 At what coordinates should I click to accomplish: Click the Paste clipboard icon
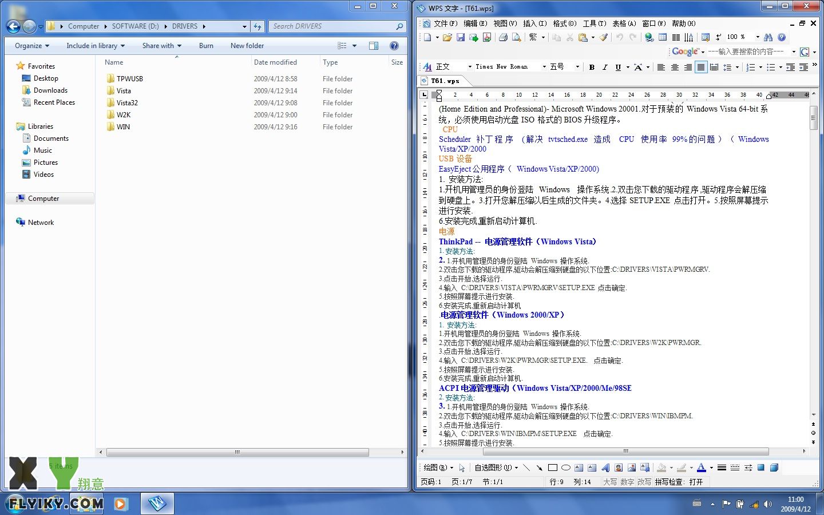pyautogui.click(x=583, y=37)
